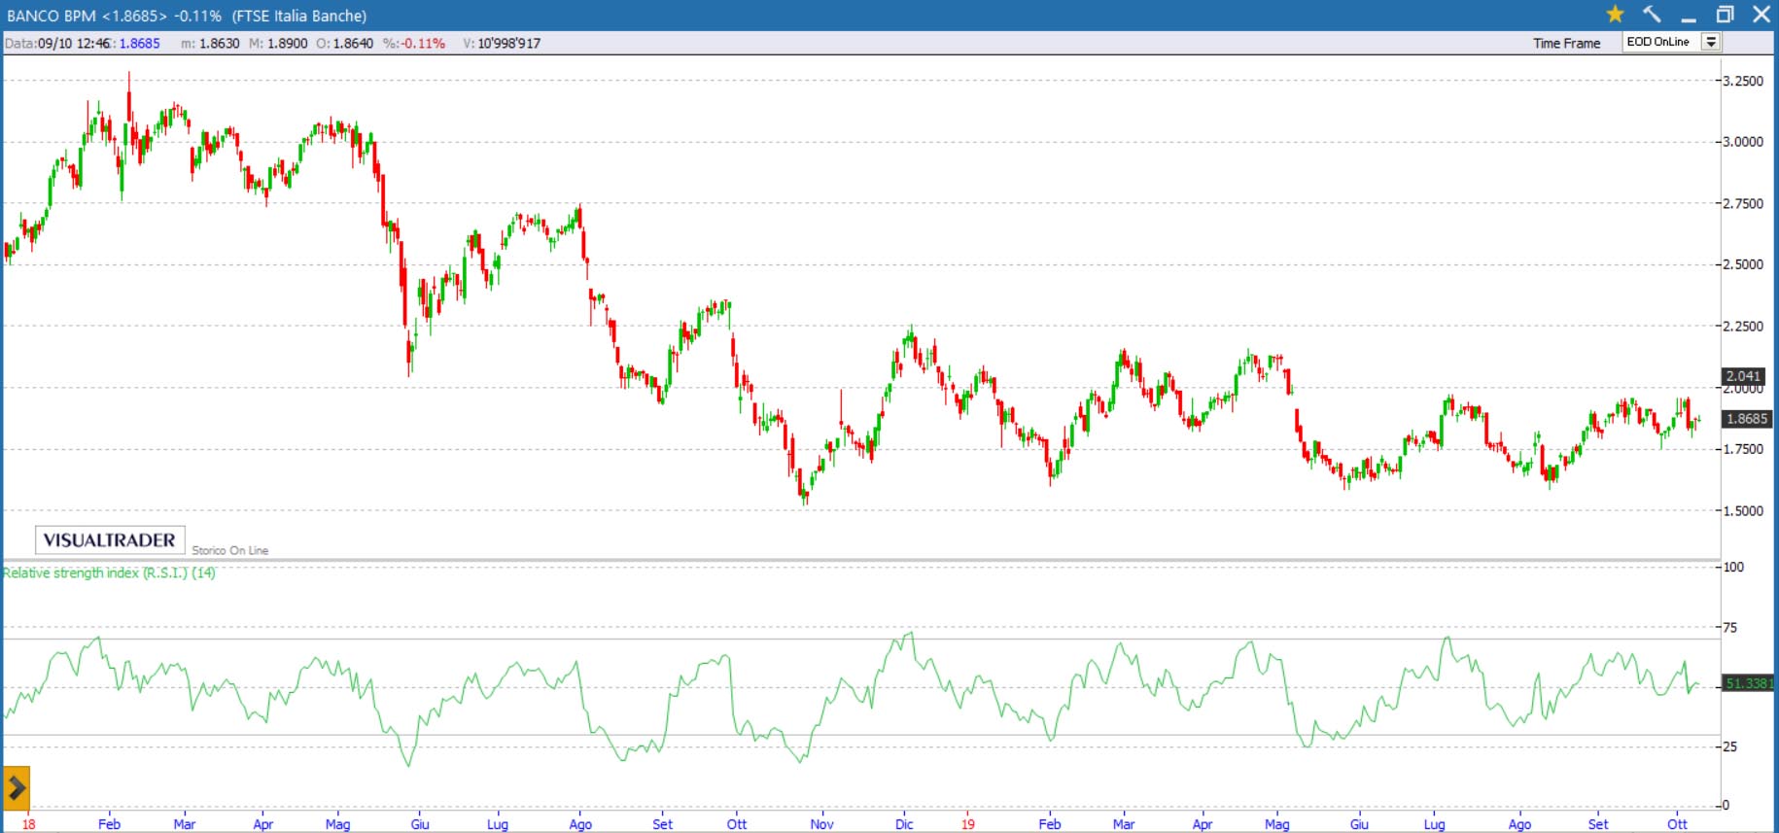The height and width of the screenshot is (833, 1779).
Task: Click the yellow favorite star icon
Action: pos(1615,15)
